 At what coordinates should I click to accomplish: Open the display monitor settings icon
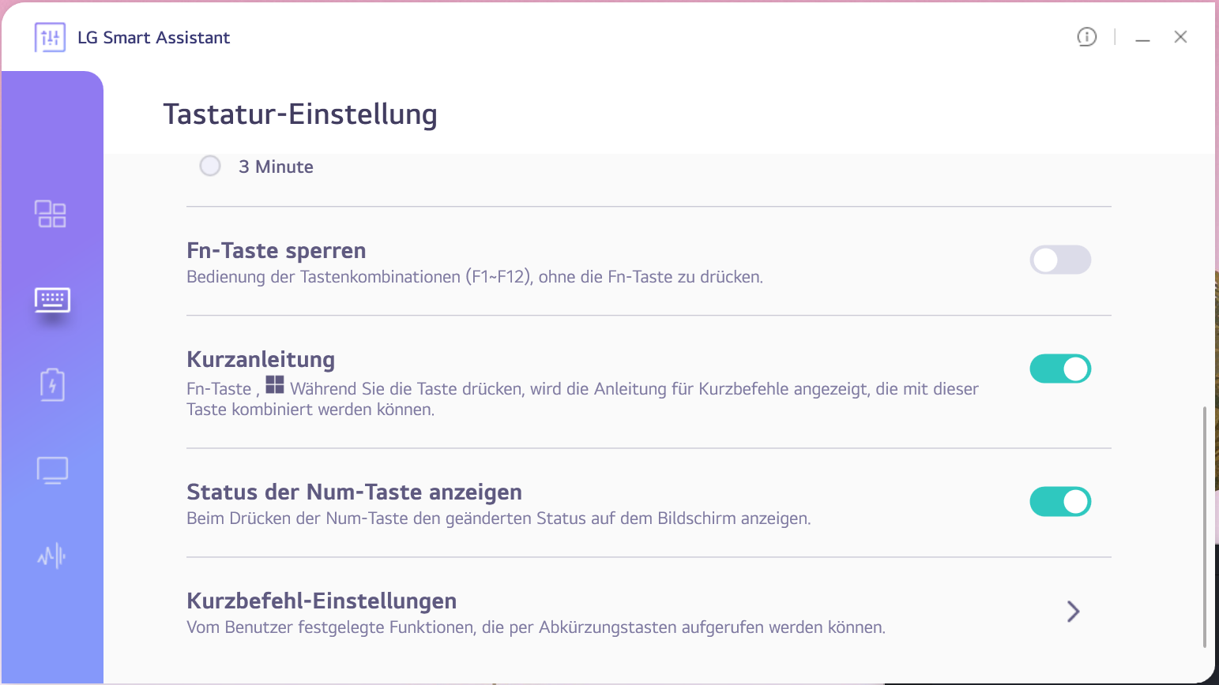coord(52,470)
